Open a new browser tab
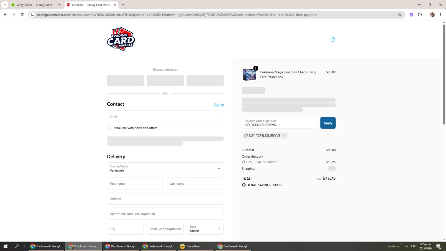This screenshot has height=251, width=446. tap(123, 5)
